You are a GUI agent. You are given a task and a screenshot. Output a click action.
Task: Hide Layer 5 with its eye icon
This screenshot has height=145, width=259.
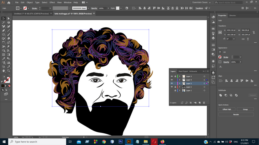pos(172,83)
